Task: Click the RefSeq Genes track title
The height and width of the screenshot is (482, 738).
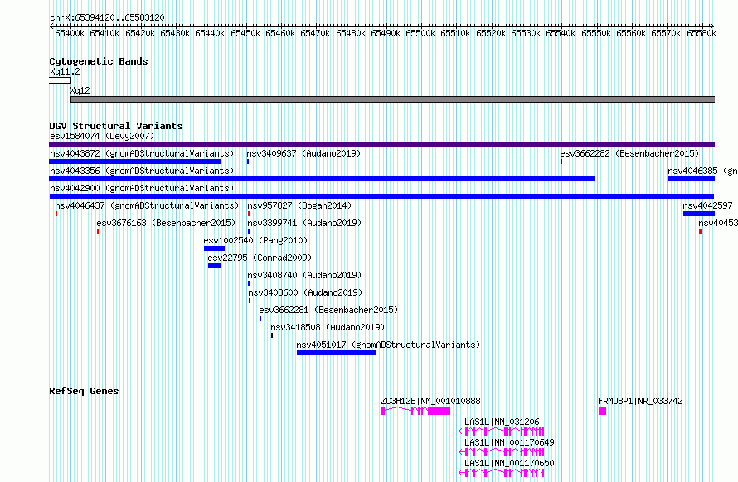Action: pyautogui.click(x=84, y=392)
